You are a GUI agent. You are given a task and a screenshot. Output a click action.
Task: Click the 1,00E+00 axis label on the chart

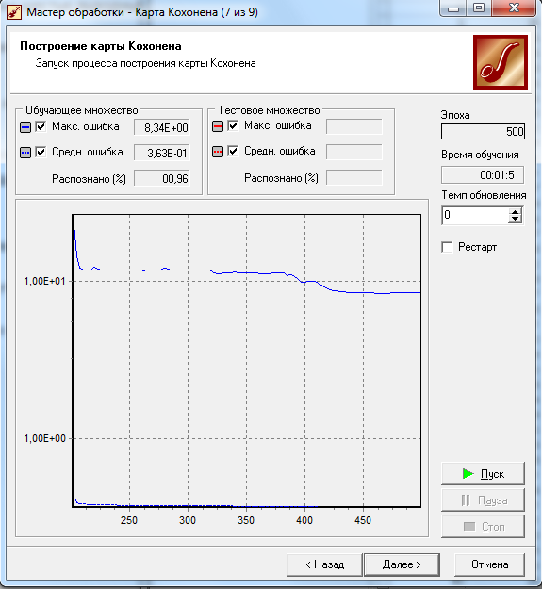44,438
